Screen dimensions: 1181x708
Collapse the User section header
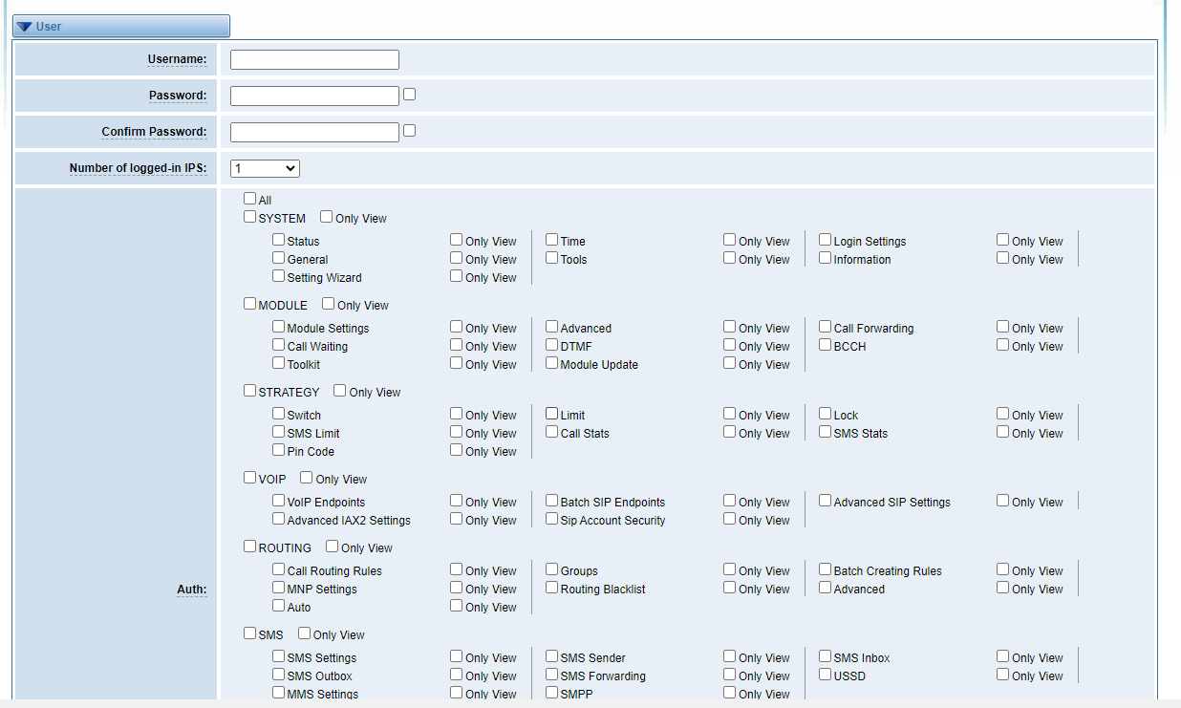(x=120, y=26)
